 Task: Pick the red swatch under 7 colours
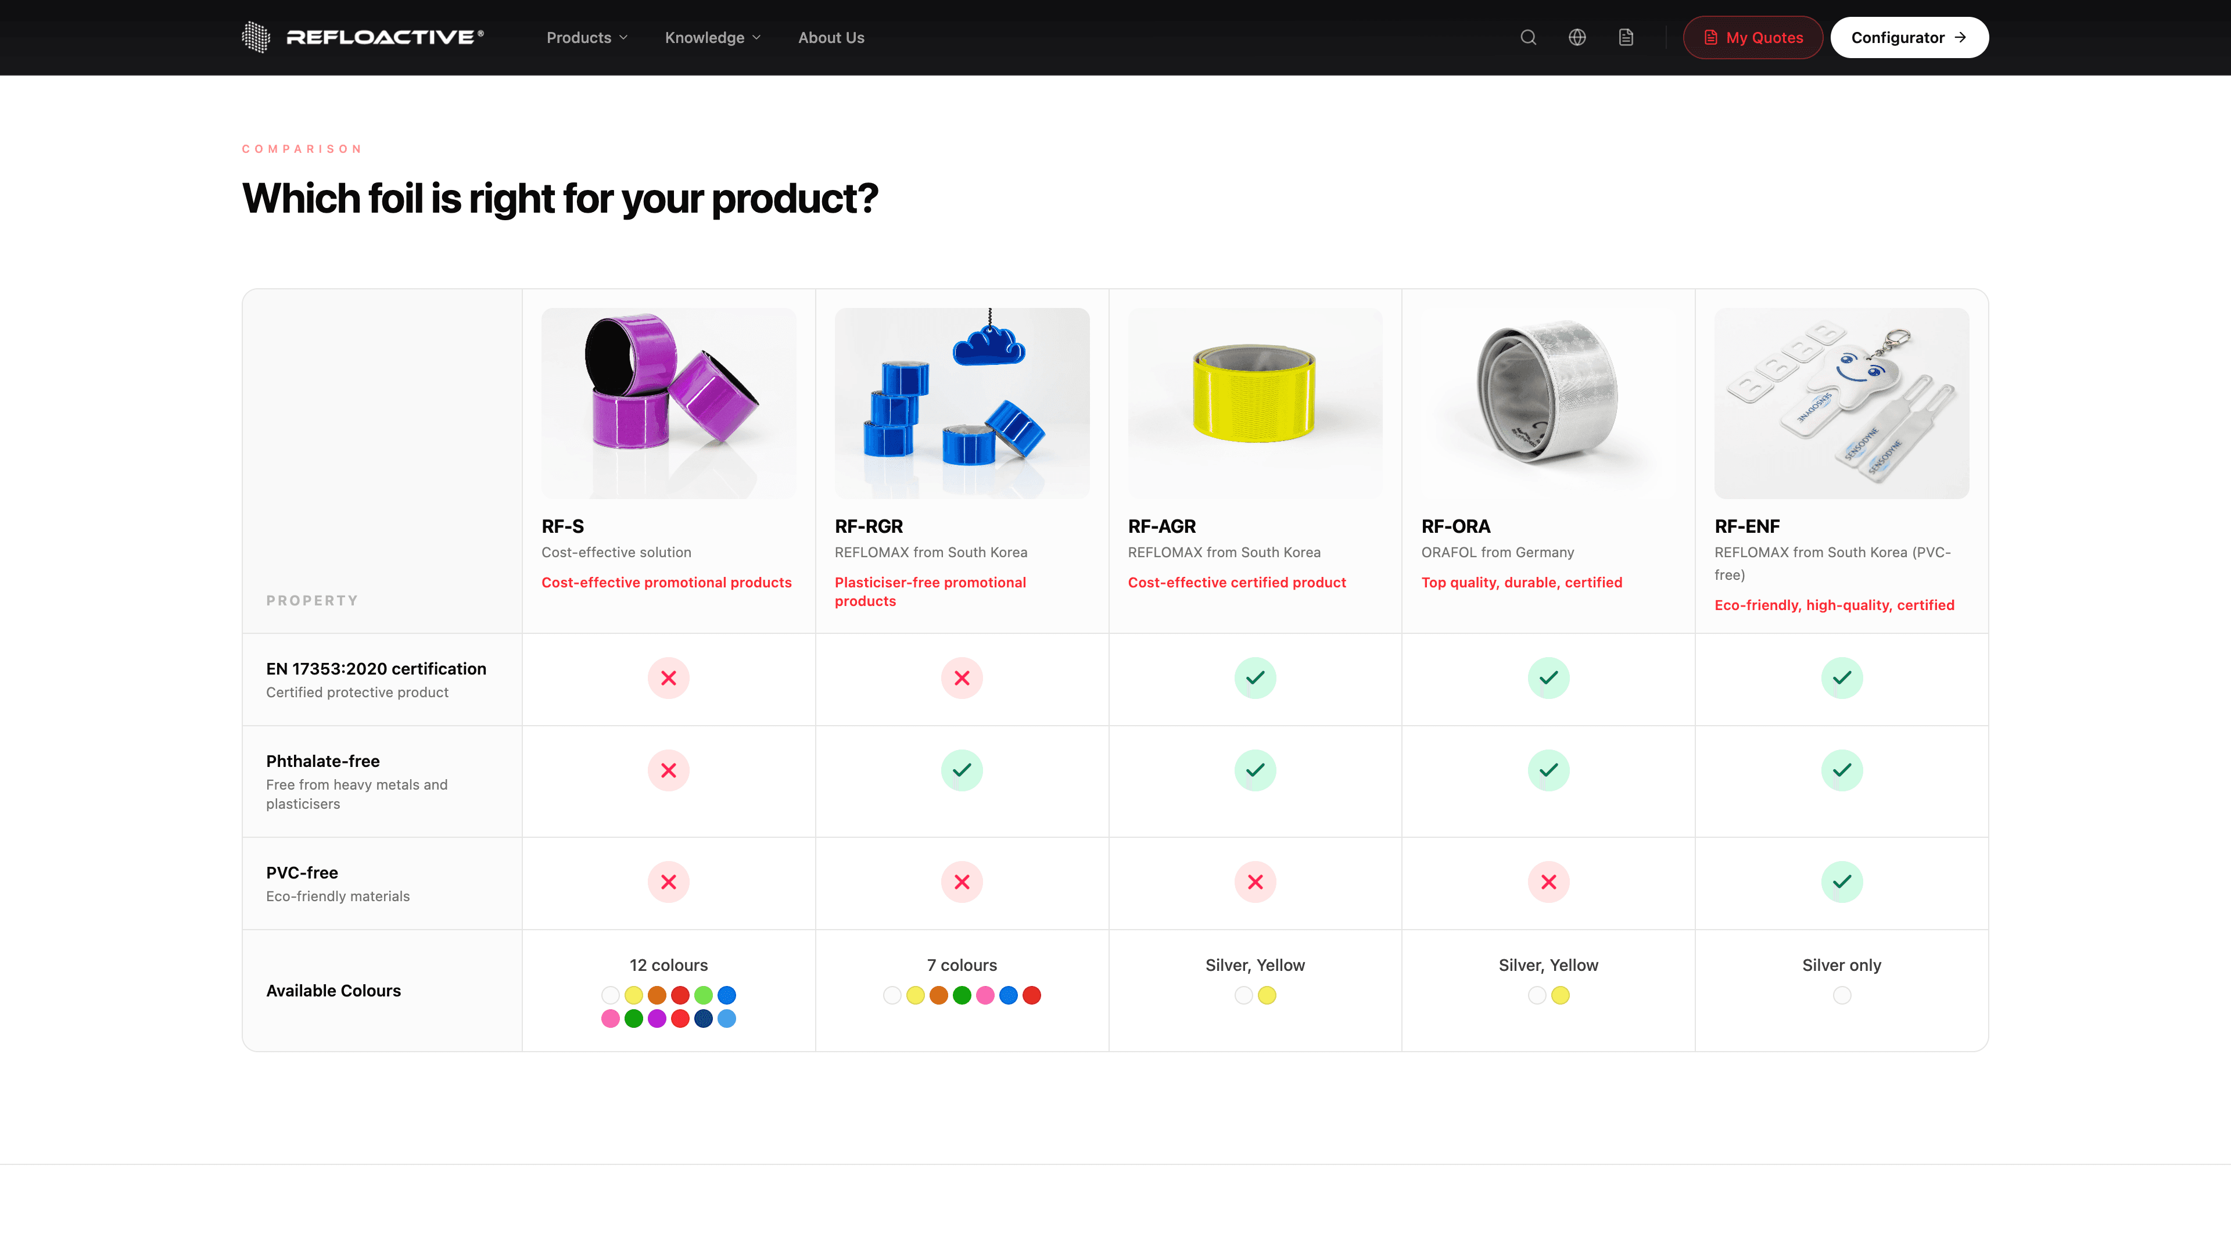pos(1031,995)
